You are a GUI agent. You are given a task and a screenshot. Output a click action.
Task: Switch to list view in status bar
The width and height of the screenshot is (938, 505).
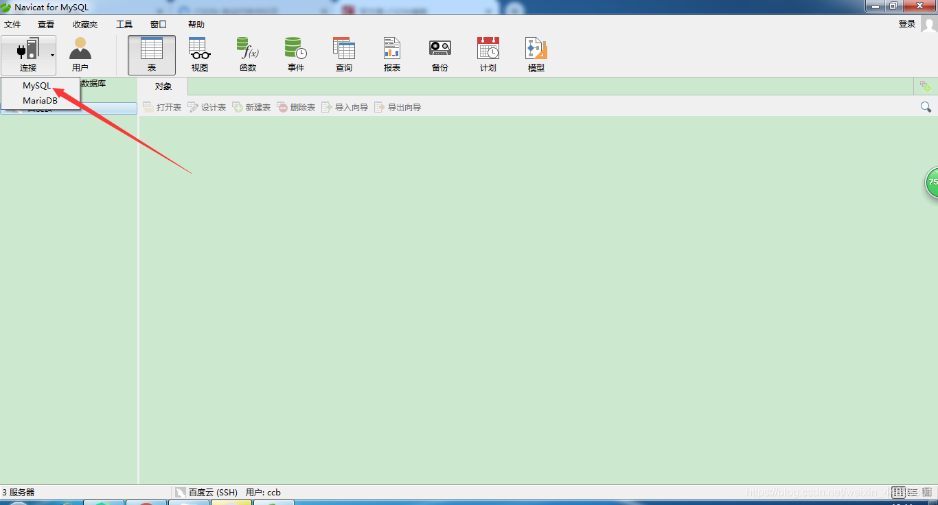[914, 492]
